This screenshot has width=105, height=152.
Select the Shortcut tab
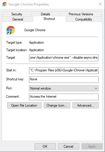[49, 19]
